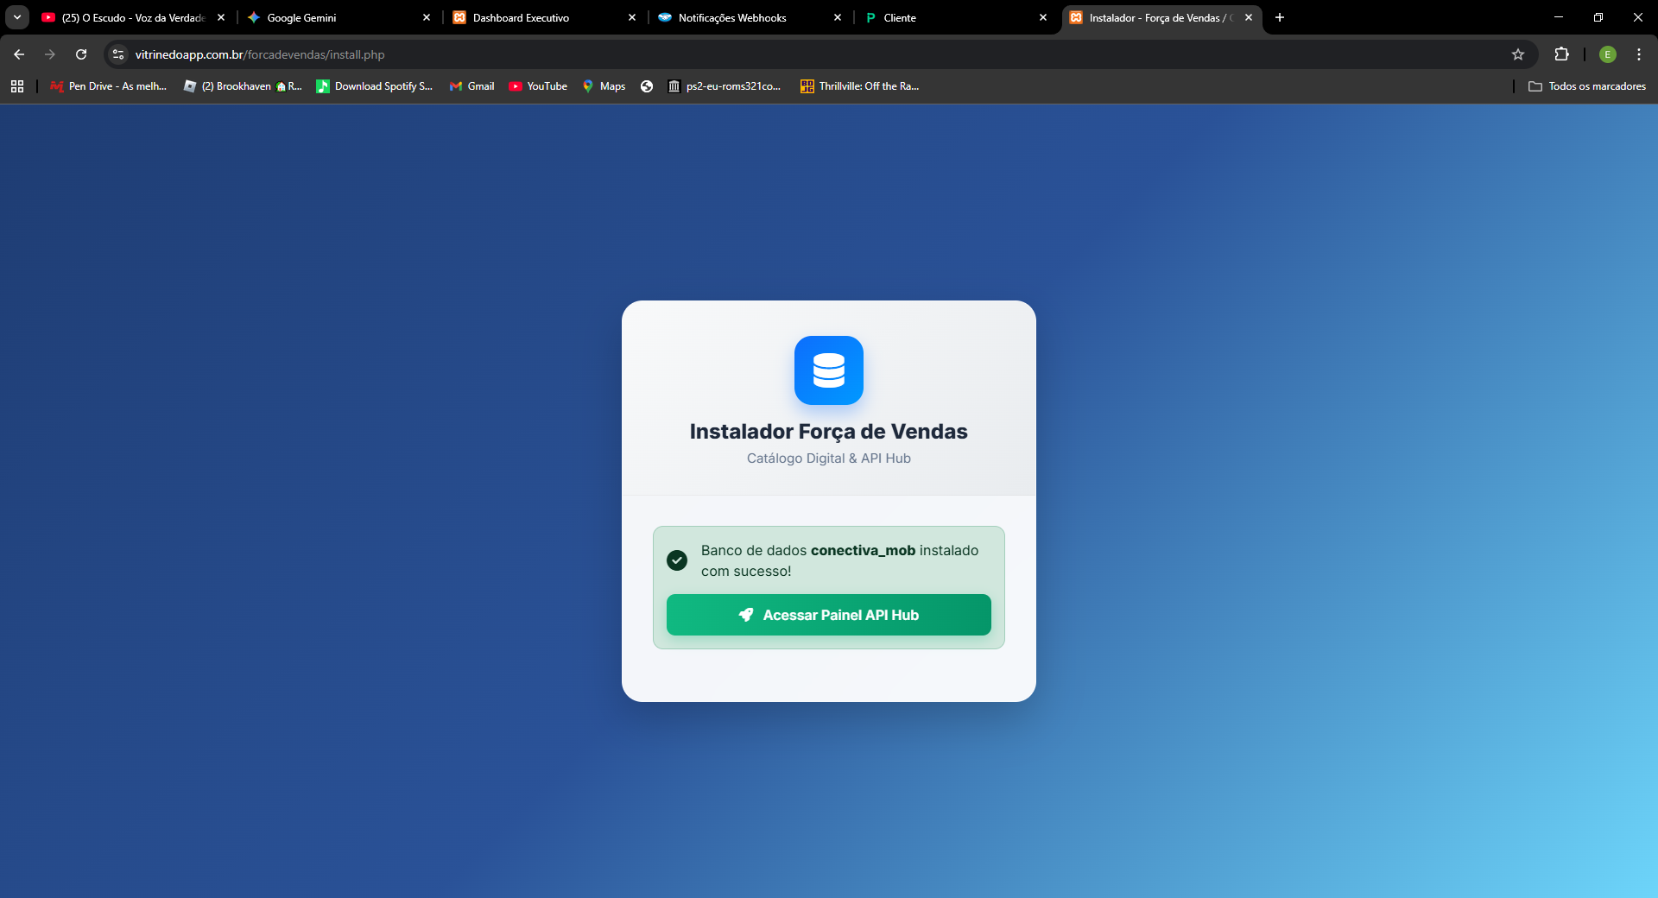Open the Gmail bookmark
1658x898 pixels.
coord(471,86)
